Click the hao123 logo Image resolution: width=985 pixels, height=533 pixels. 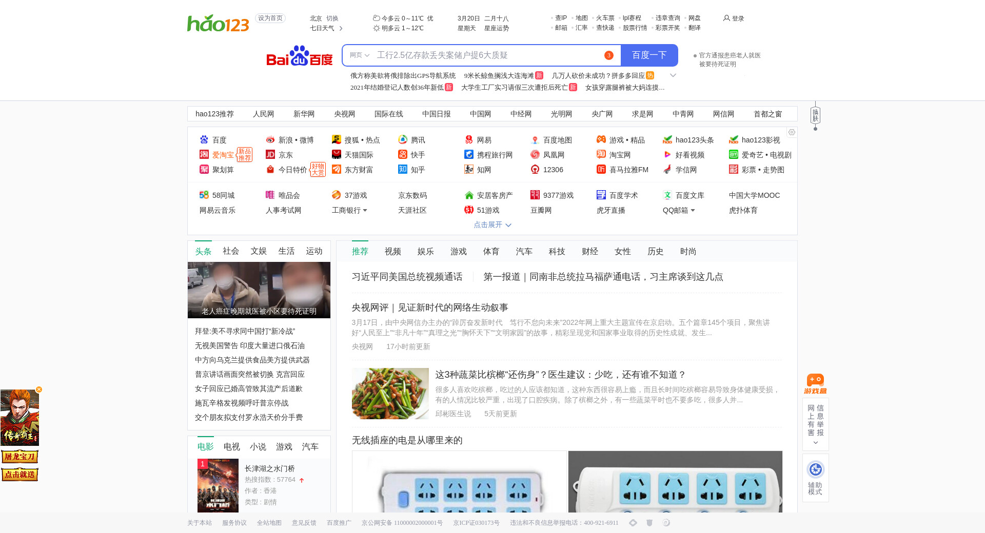pyautogui.click(x=218, y=23)
